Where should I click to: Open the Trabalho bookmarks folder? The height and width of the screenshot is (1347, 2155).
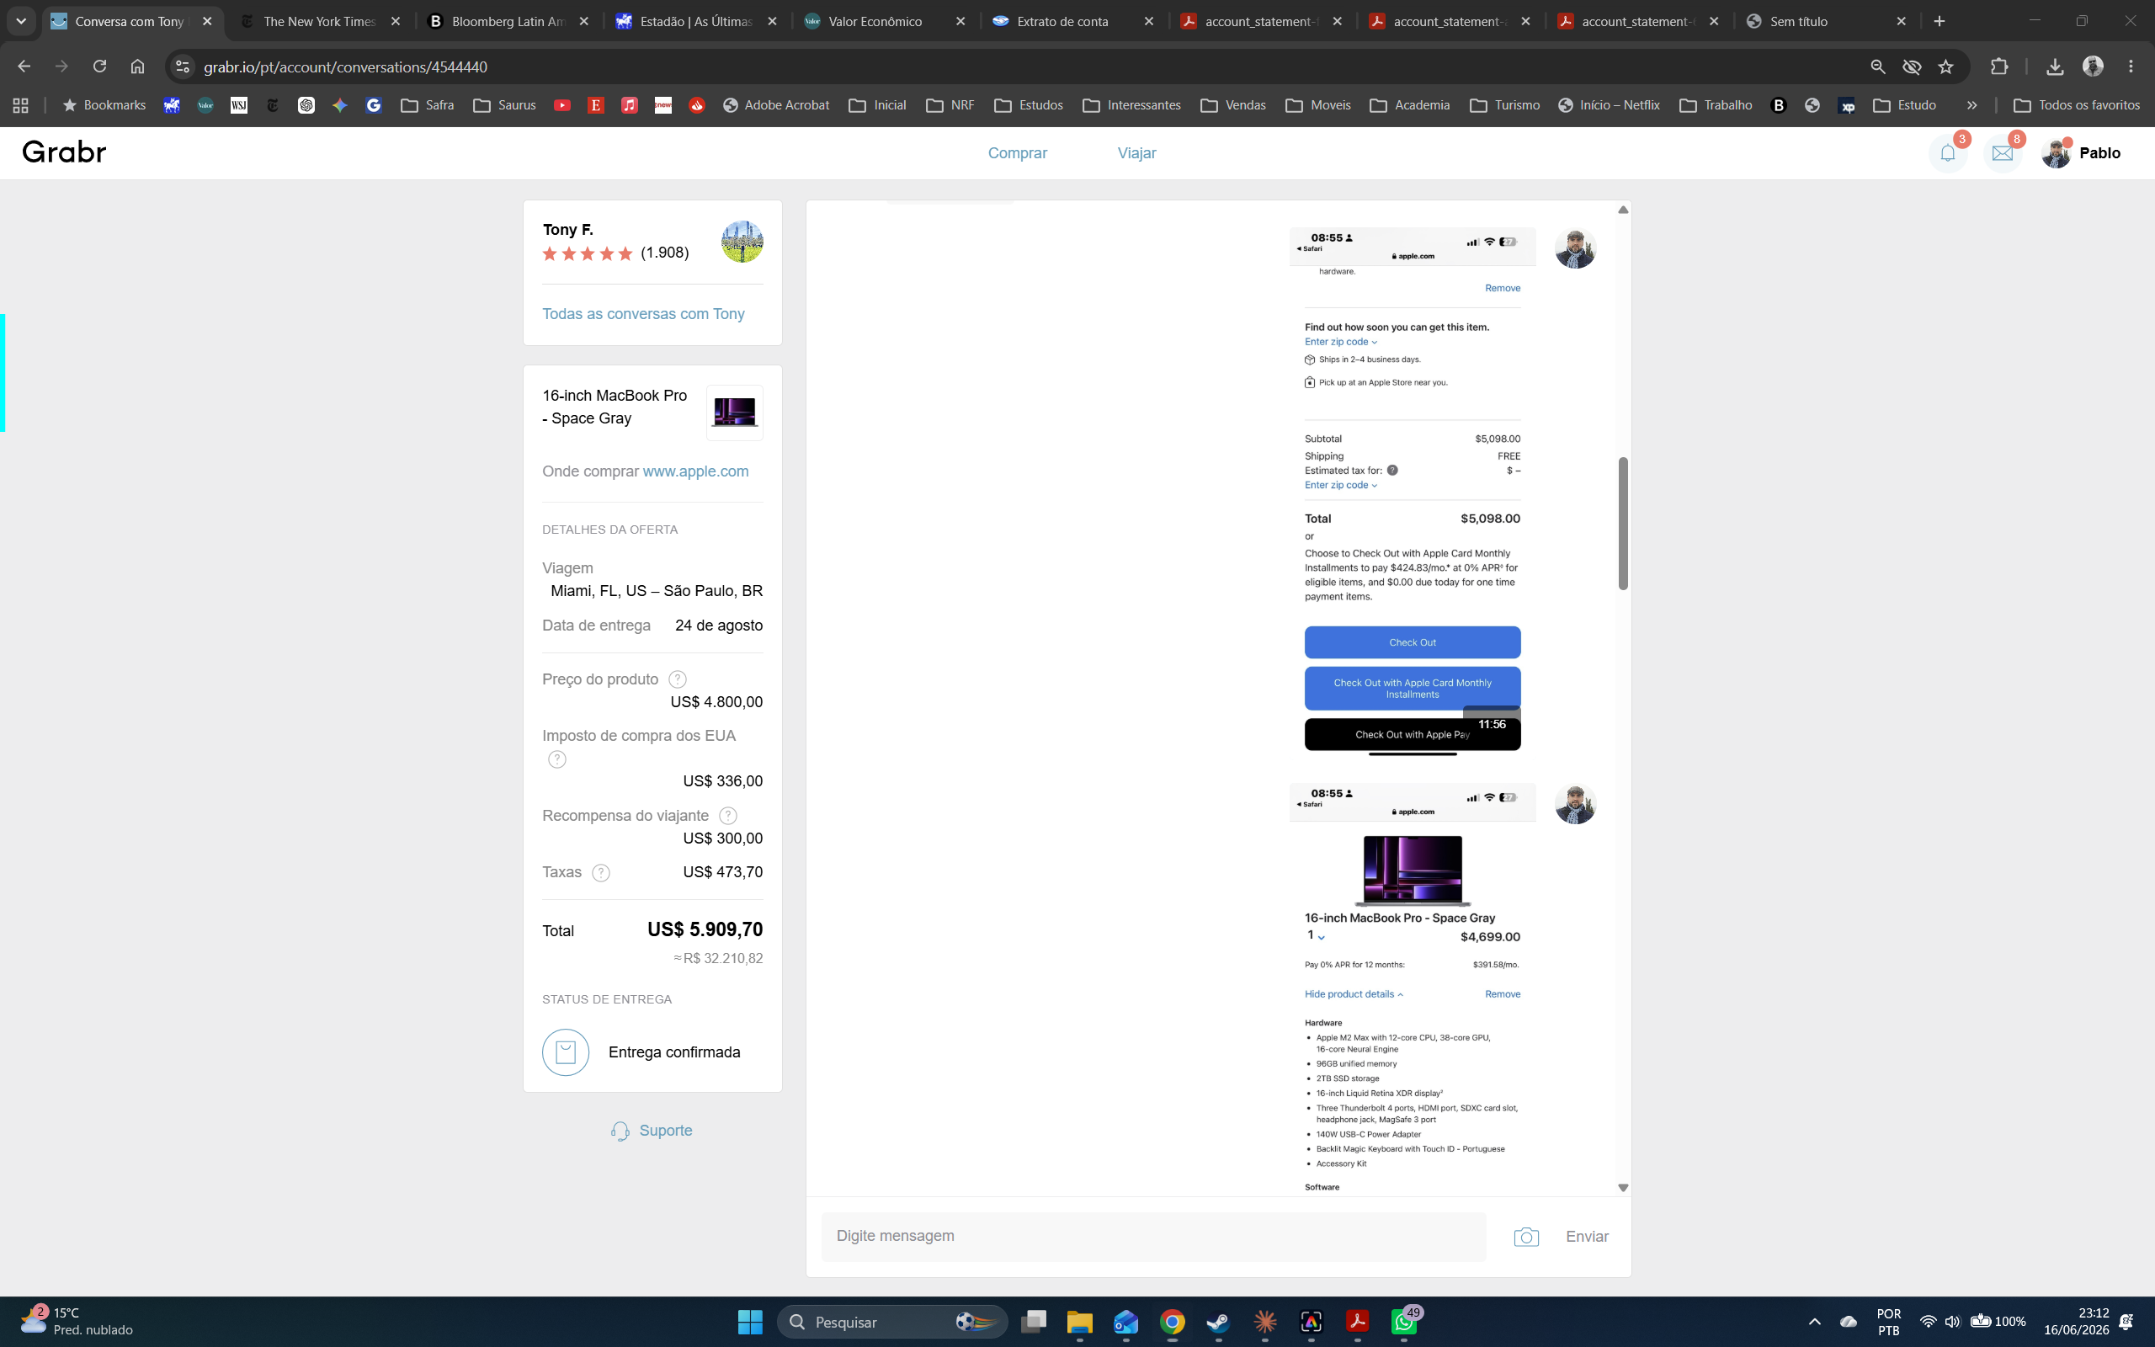[x=1716, y=105]
